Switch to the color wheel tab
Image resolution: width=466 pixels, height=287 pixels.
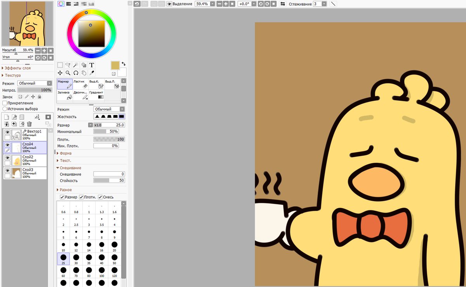61,3
